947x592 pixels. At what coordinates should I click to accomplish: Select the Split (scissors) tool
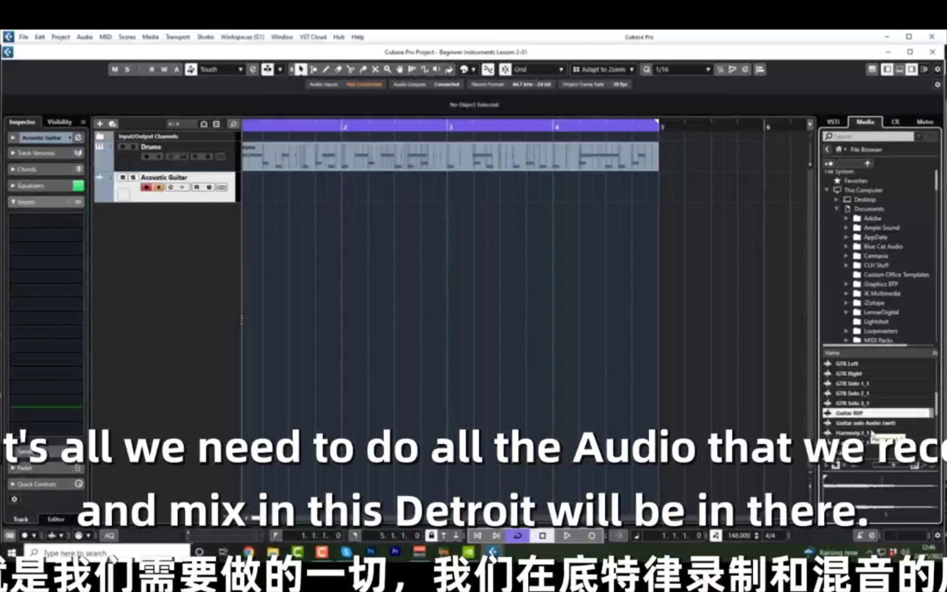[x=351, y=70]
